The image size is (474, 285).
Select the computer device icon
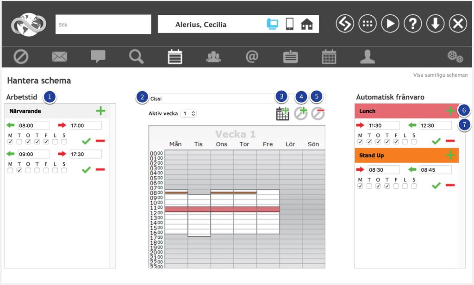tap(272, 24)
